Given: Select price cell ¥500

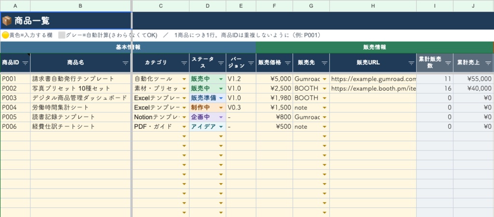Looking at the screenshot, I should coord(274,127).
